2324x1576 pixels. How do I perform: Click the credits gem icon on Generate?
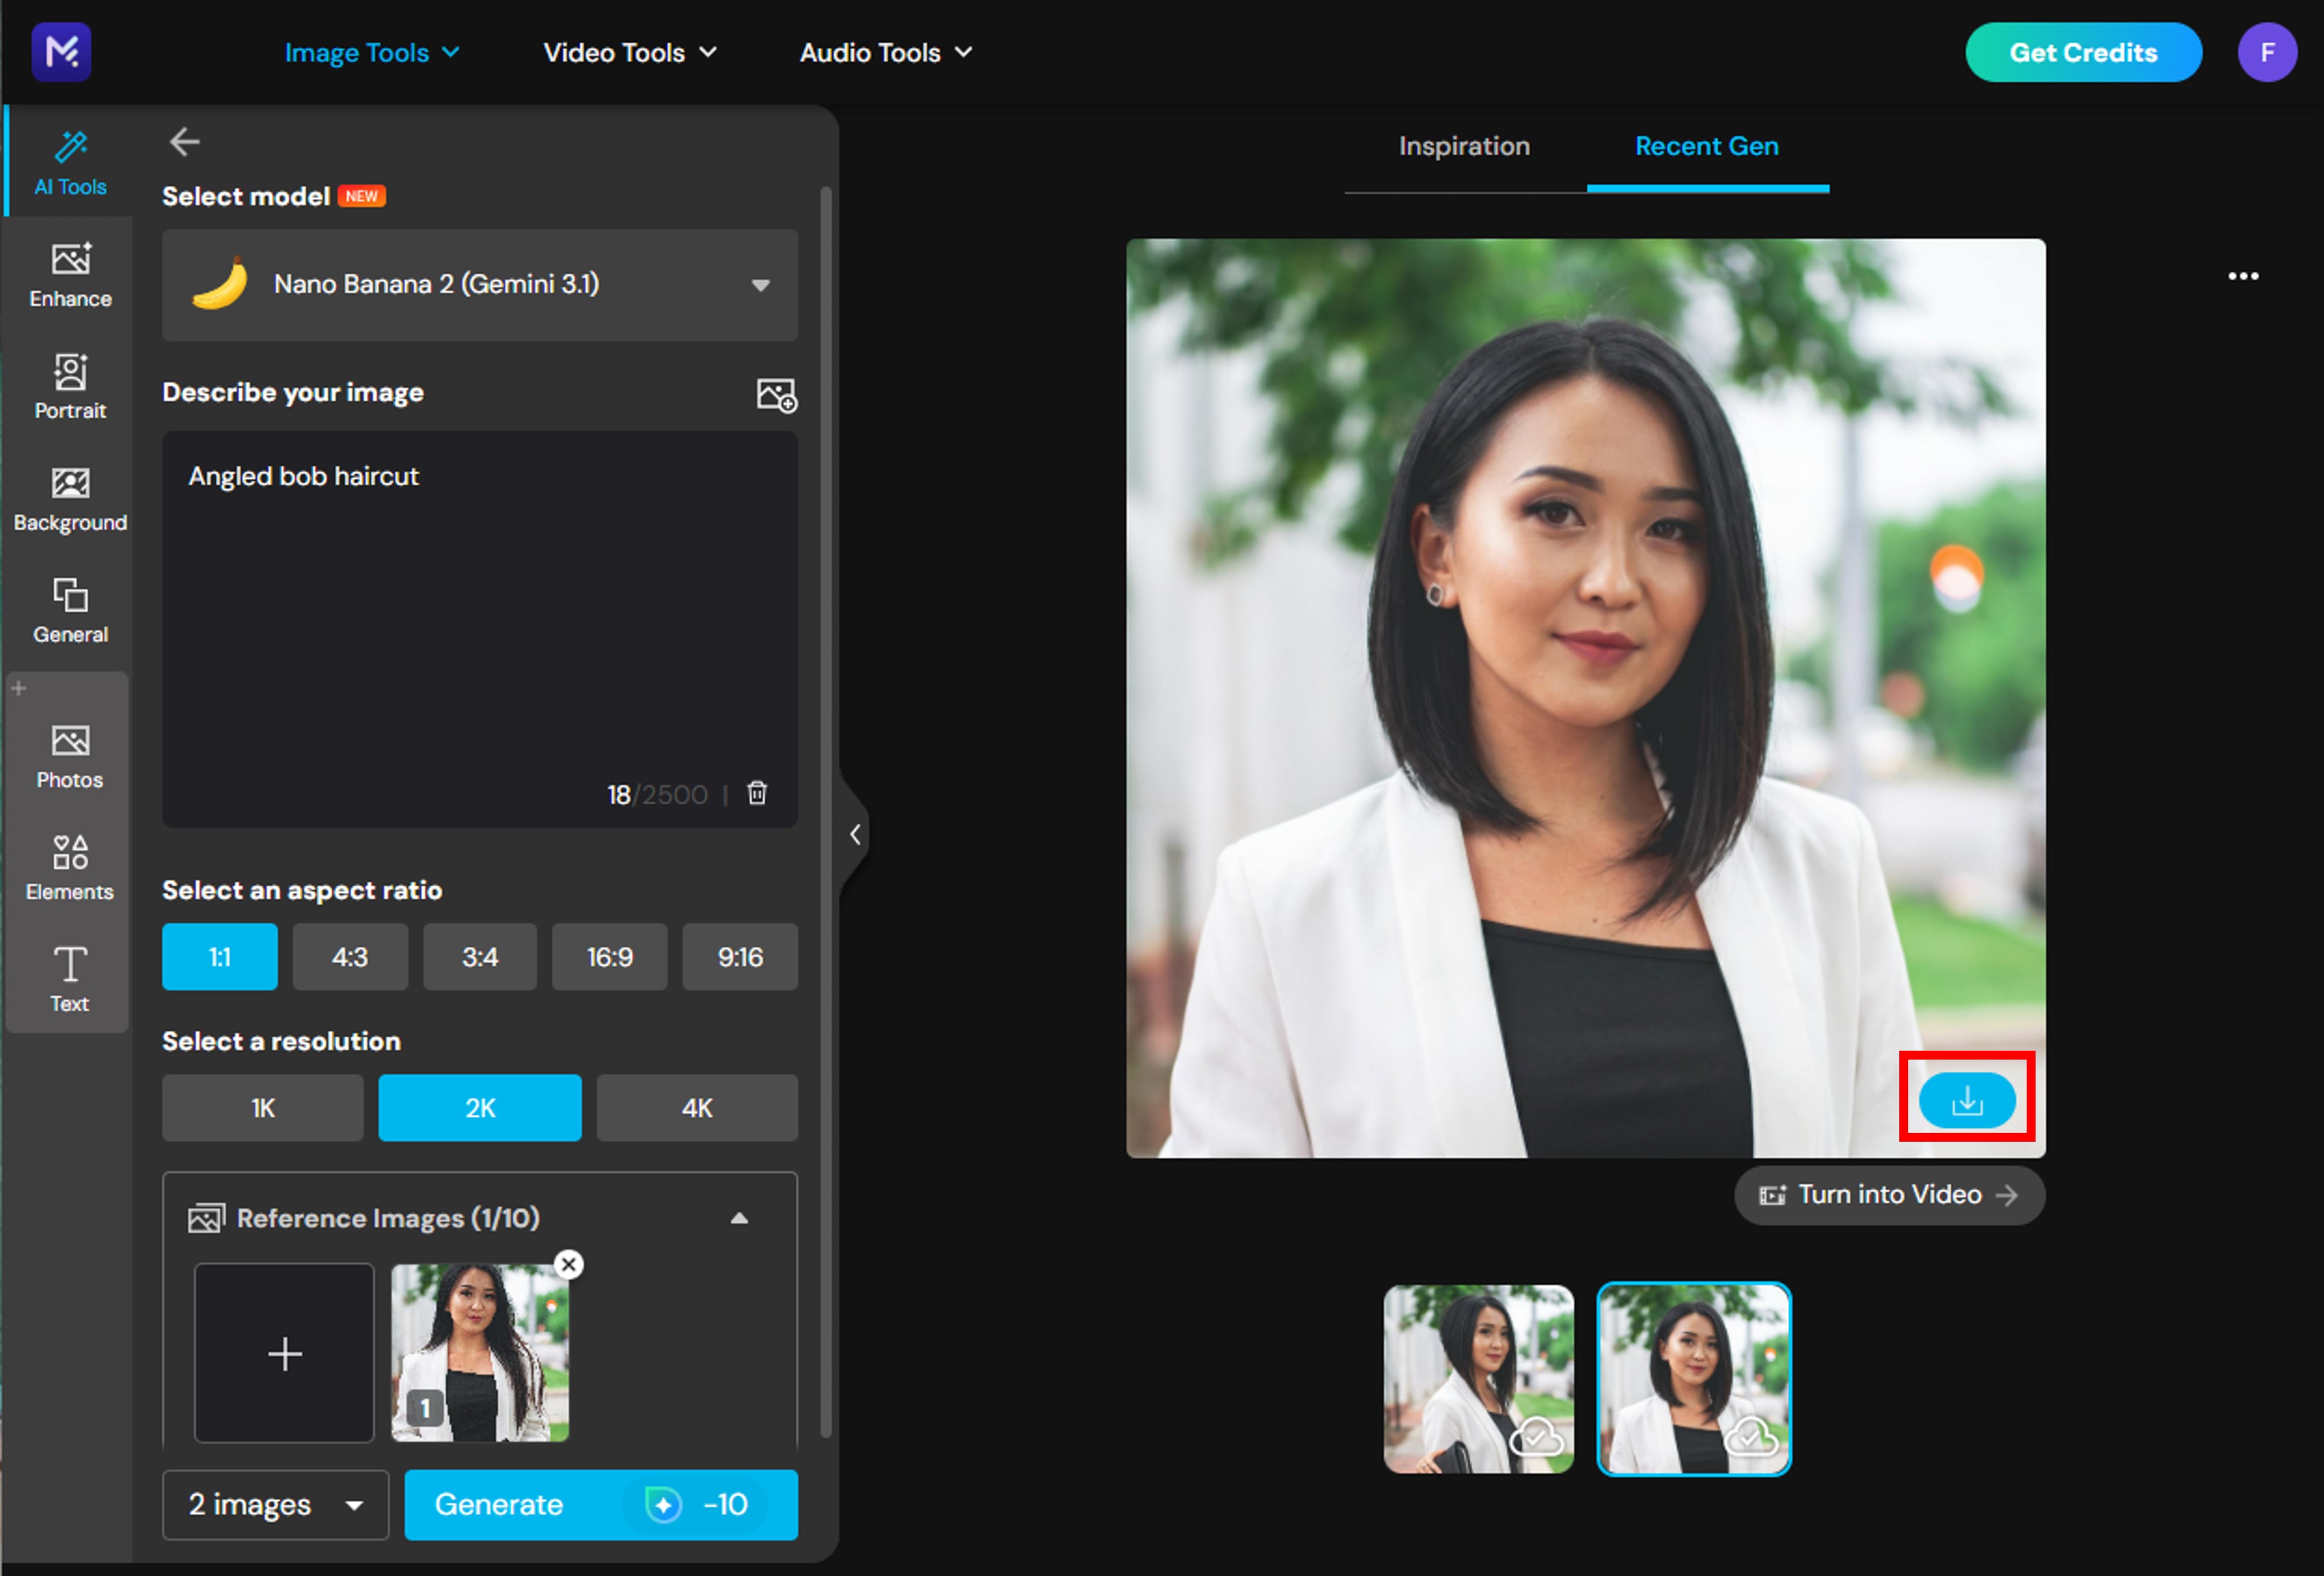[663, 1504]
